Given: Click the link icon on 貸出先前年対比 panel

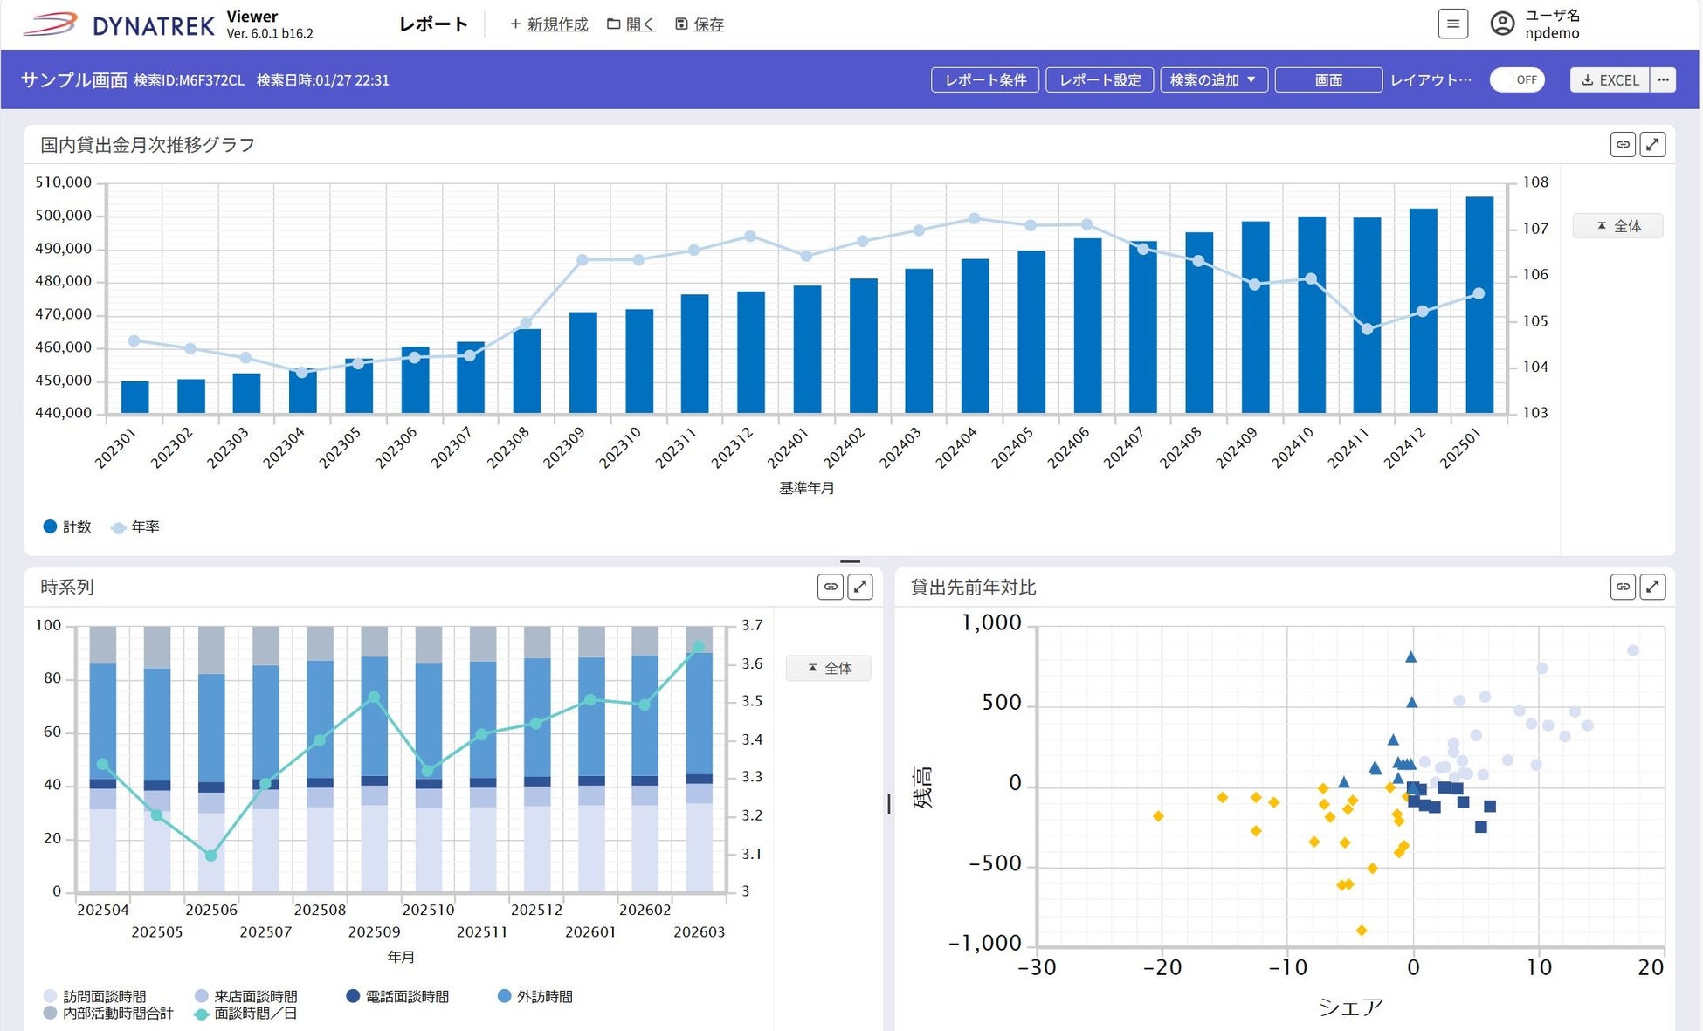Looking at the screenshot, I should pyautogui.click(x=1622, y=587).
